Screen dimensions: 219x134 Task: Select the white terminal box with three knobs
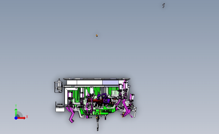coord(60,108)
